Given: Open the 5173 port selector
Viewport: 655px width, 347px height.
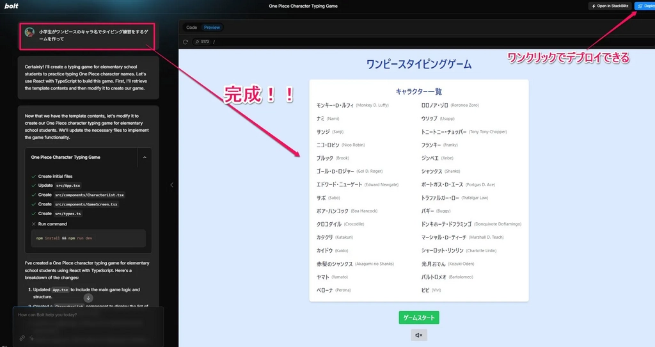Looking at the screenshot, I should (x=202, y=42).
